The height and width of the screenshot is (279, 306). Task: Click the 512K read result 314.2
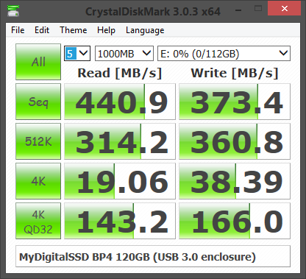[x=120, y=141]
